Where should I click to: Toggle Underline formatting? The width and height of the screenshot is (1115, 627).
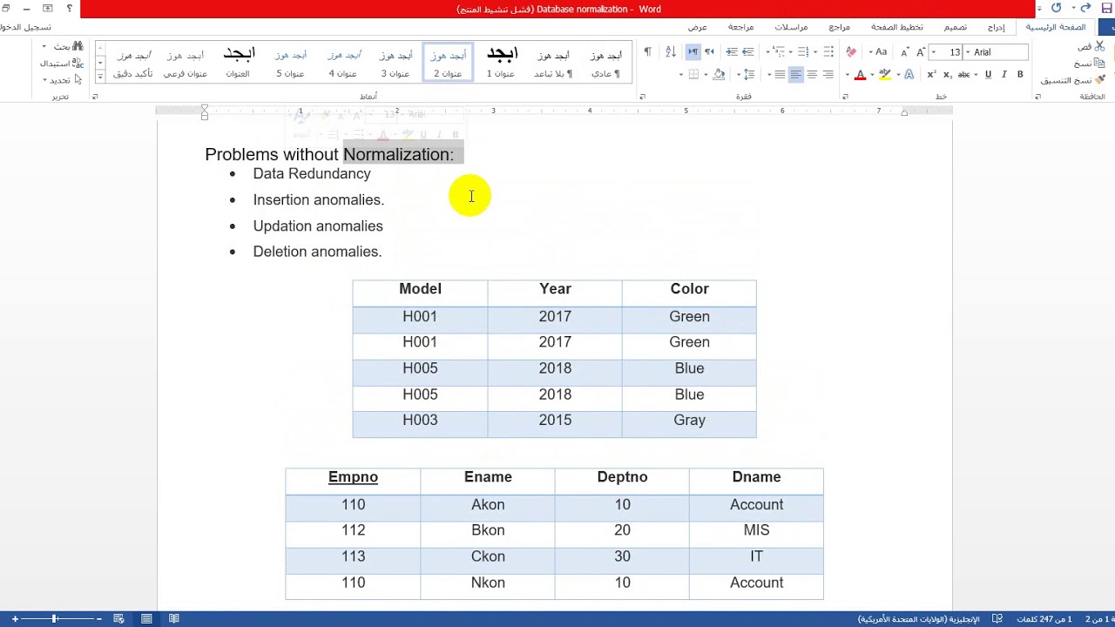coord(988,74)
